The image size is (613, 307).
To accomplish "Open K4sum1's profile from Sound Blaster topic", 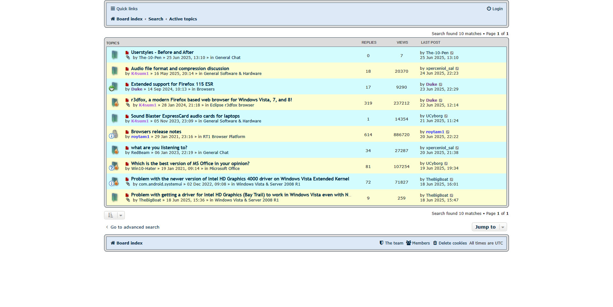I will 140,121.
